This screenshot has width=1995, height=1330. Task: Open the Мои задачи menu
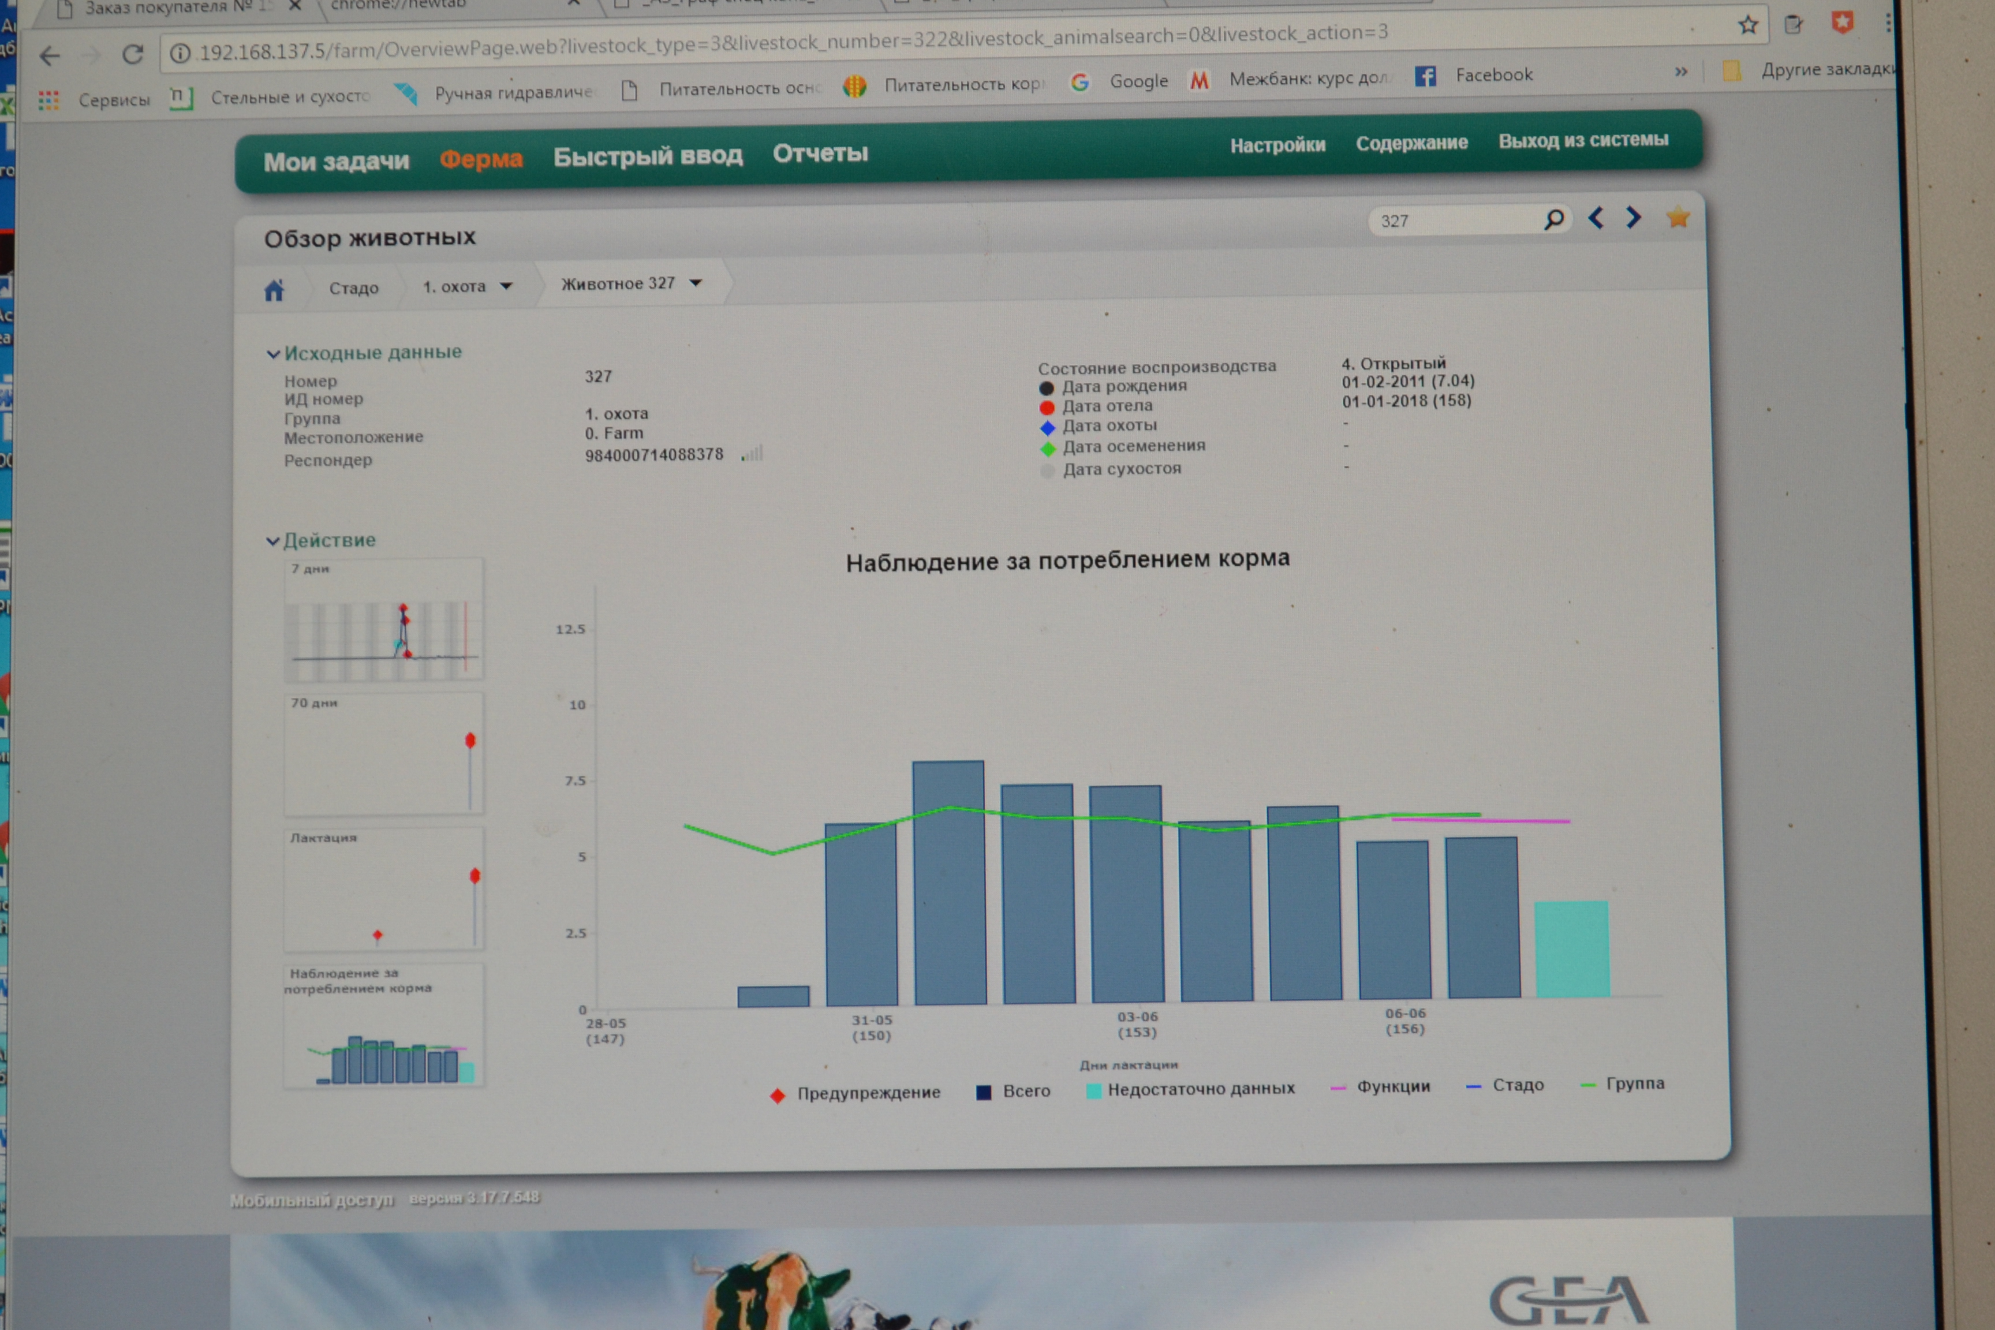(x=336, y=161)
